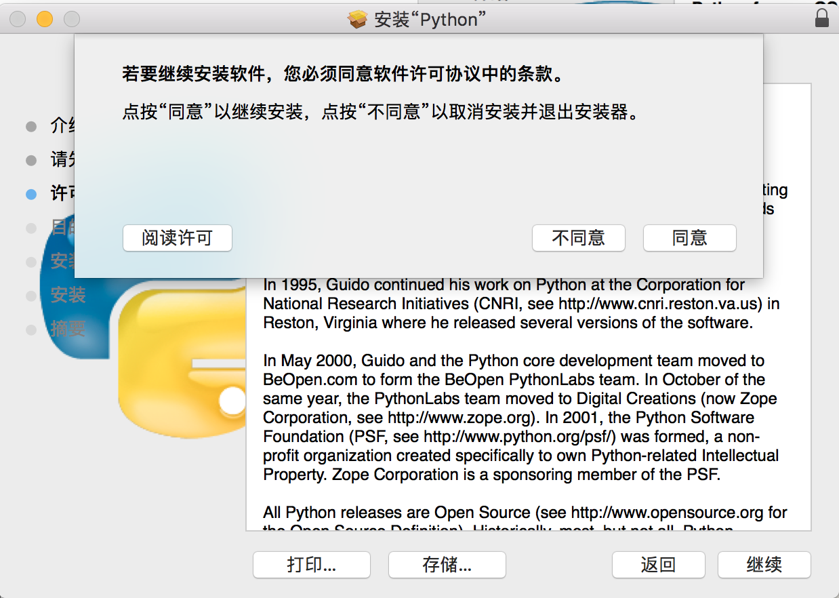The height and width of the screenshot is (598, 839).
Task: Click the blue dot beside the 许可 step
Action: coord(31,194)
